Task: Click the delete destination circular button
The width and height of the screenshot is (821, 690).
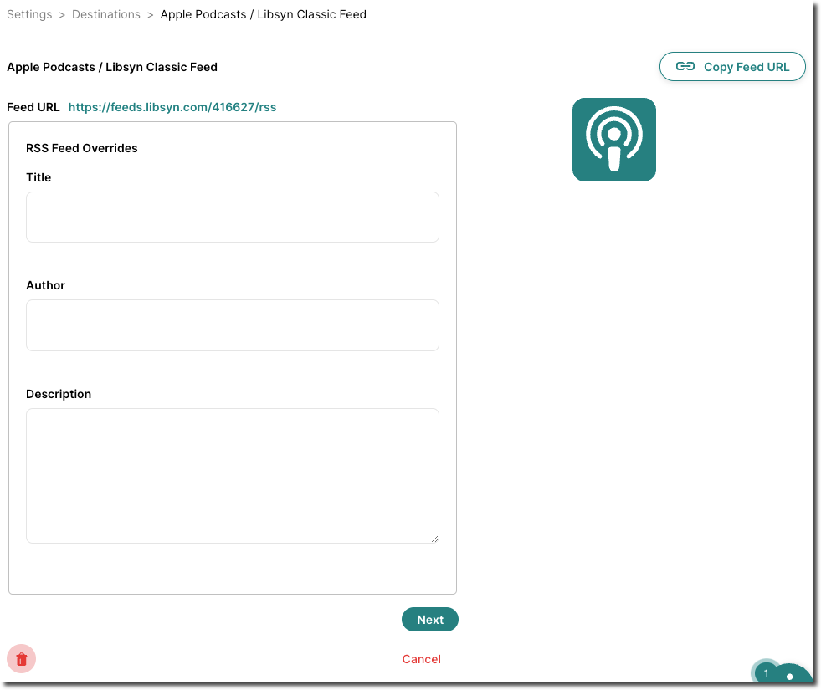Action: 21,659
